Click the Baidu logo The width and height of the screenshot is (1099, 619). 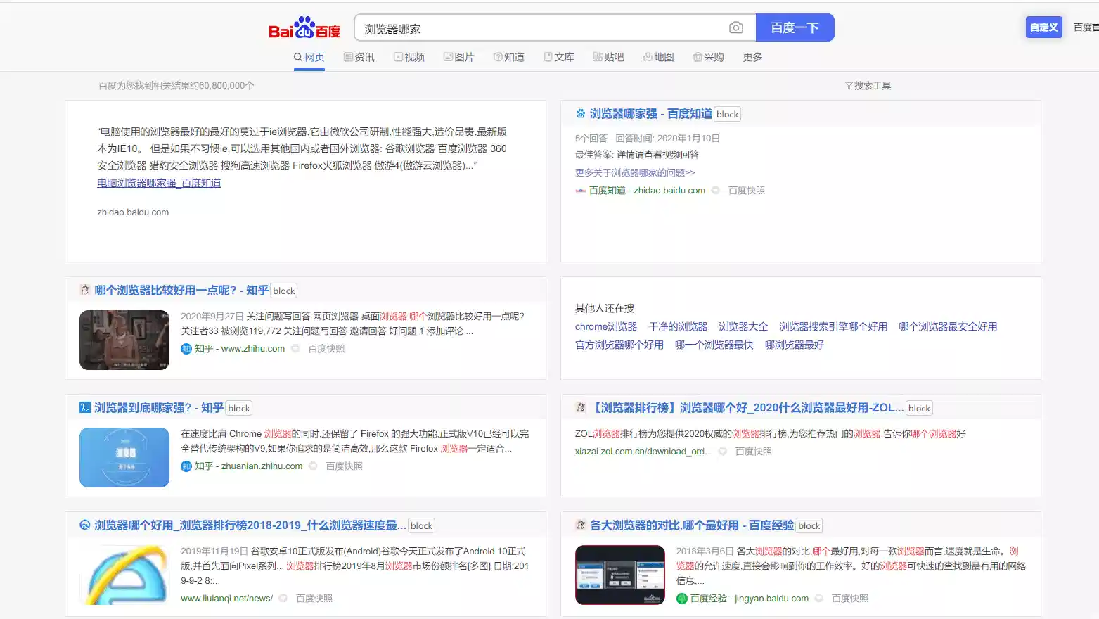point(304,28)
